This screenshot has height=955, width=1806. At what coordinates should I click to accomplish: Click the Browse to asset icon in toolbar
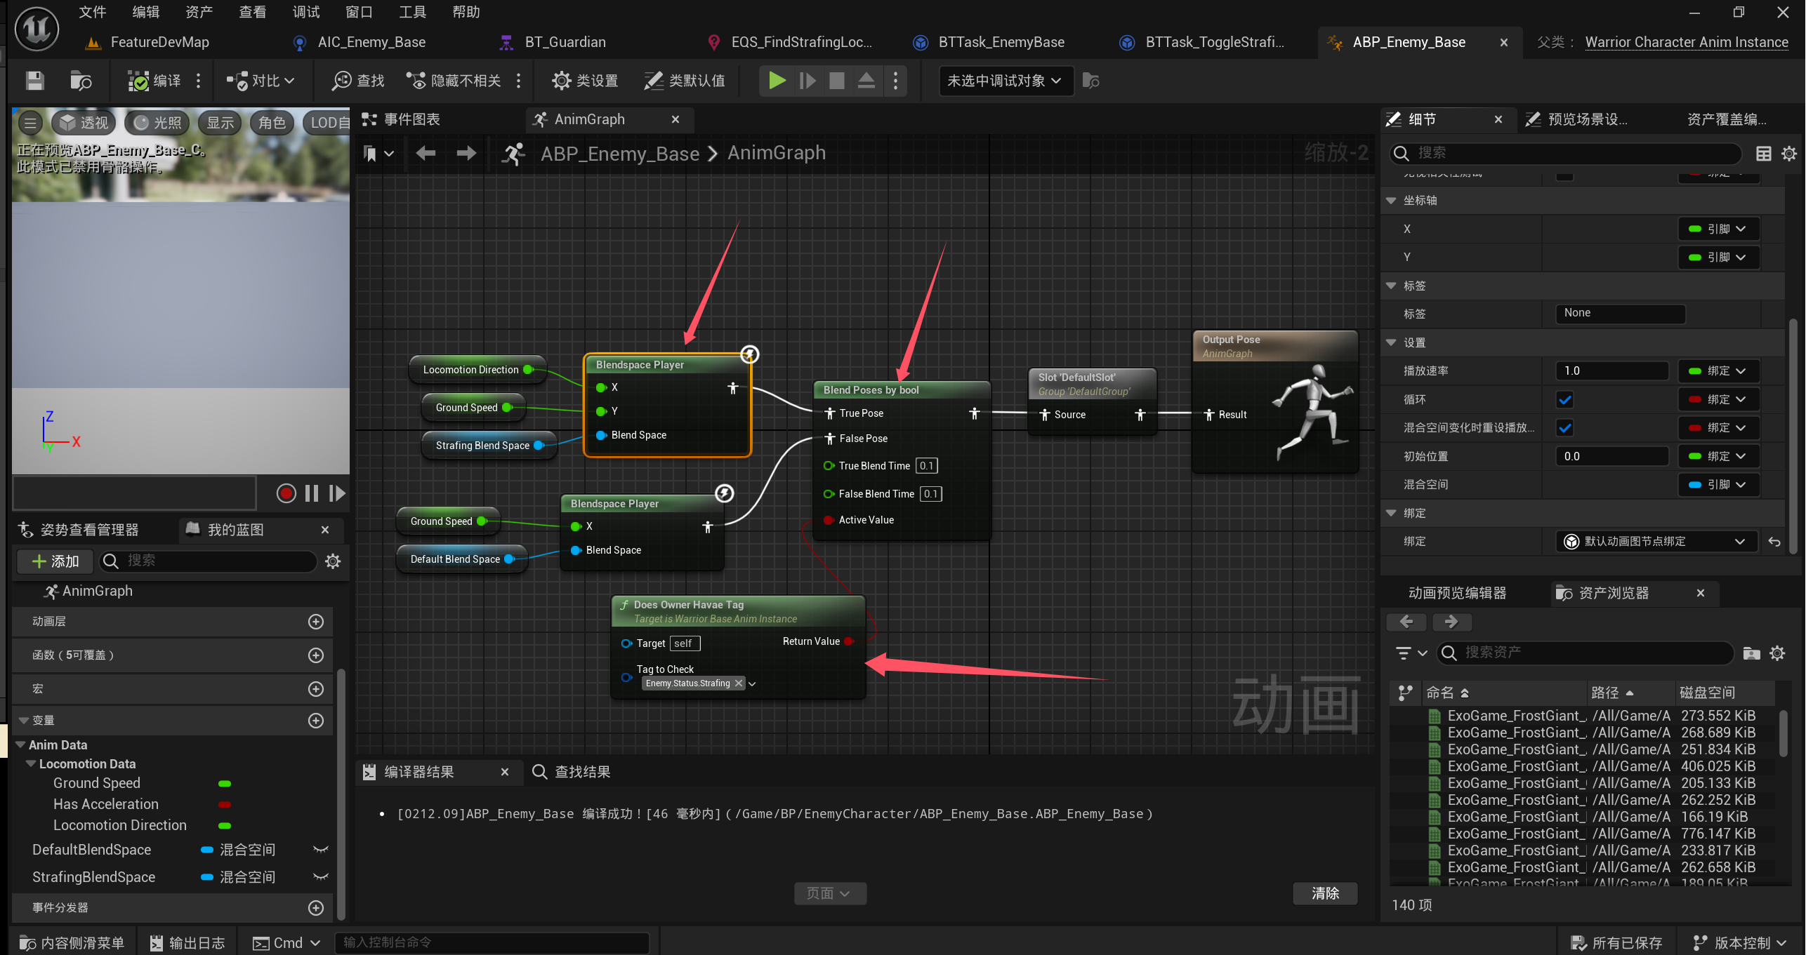click(x=81, y=81)
